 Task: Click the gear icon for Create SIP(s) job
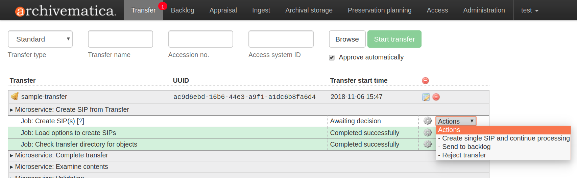(428, 121)
